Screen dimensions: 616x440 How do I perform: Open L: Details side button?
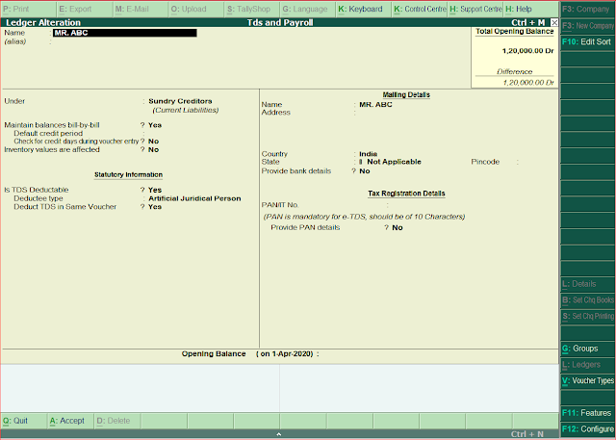tap(588, 284)
